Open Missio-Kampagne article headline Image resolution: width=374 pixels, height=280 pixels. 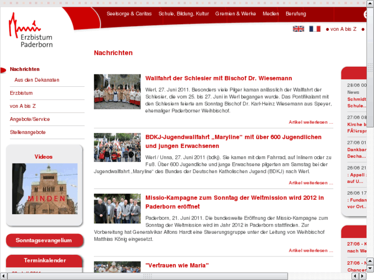coord(235,202)
